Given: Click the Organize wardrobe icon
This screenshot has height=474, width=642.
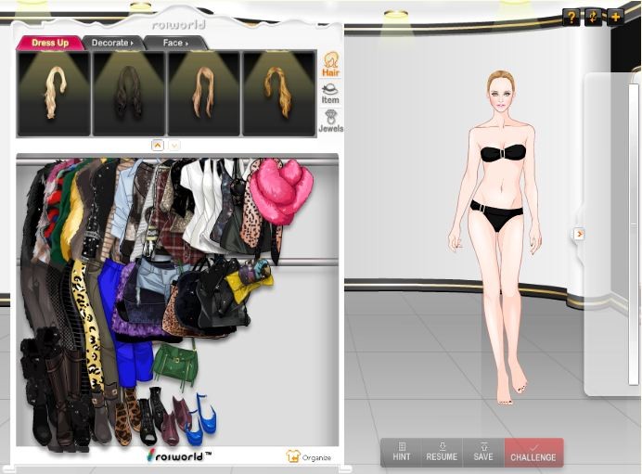Looking at the screenshot, I should [309, 456].
